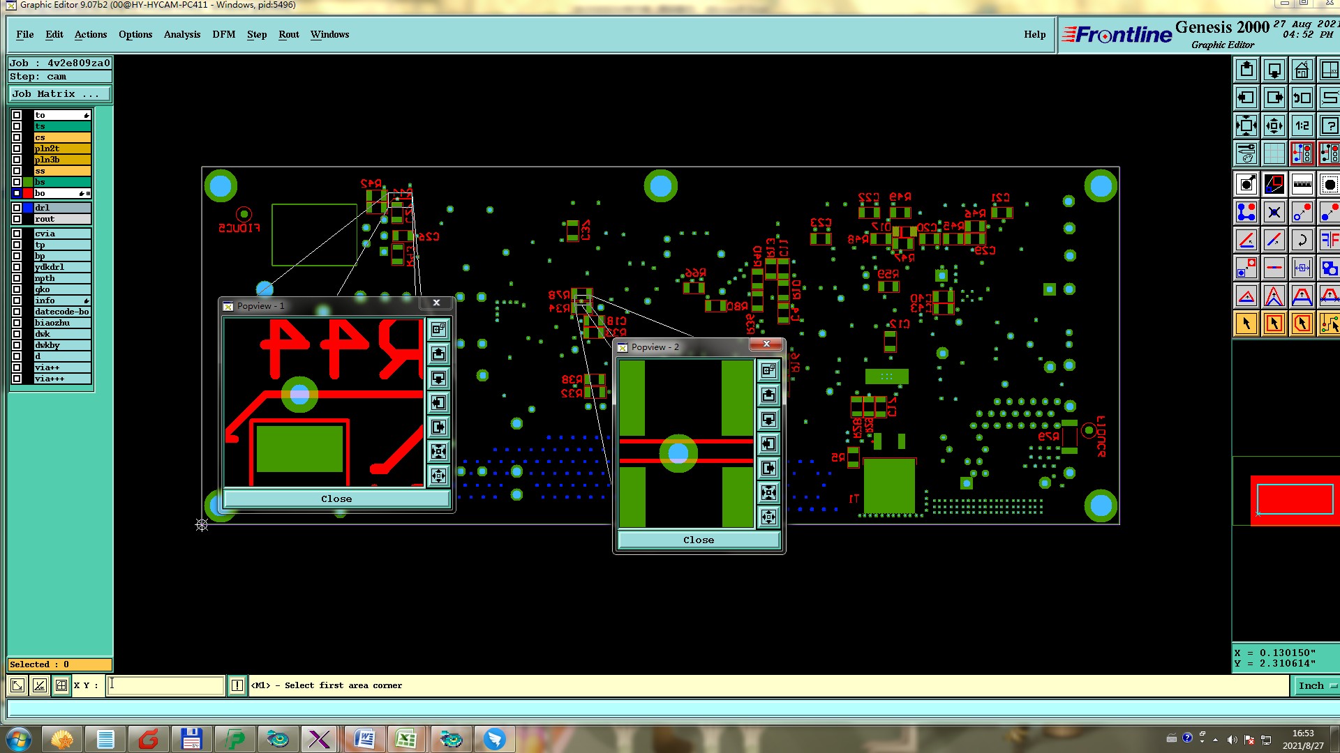The height and width of the screenshot is (753, 1340).
Task: Click the pan-all-directions icon in Popview 1
Action: (438, 476)
